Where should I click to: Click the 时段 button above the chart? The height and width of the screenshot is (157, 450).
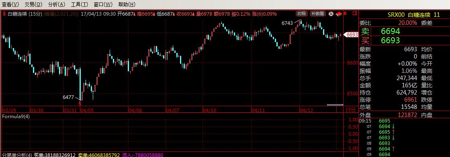[x=302, y=14]
